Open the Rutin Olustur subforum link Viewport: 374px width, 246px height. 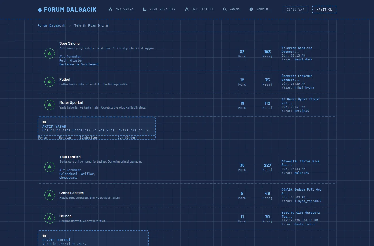[x=71, y=61]
